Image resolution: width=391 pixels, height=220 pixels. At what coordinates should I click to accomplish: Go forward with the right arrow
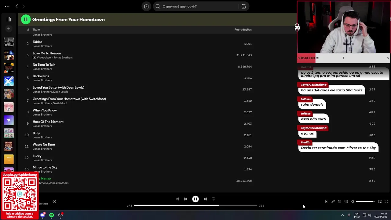[24, 6]
